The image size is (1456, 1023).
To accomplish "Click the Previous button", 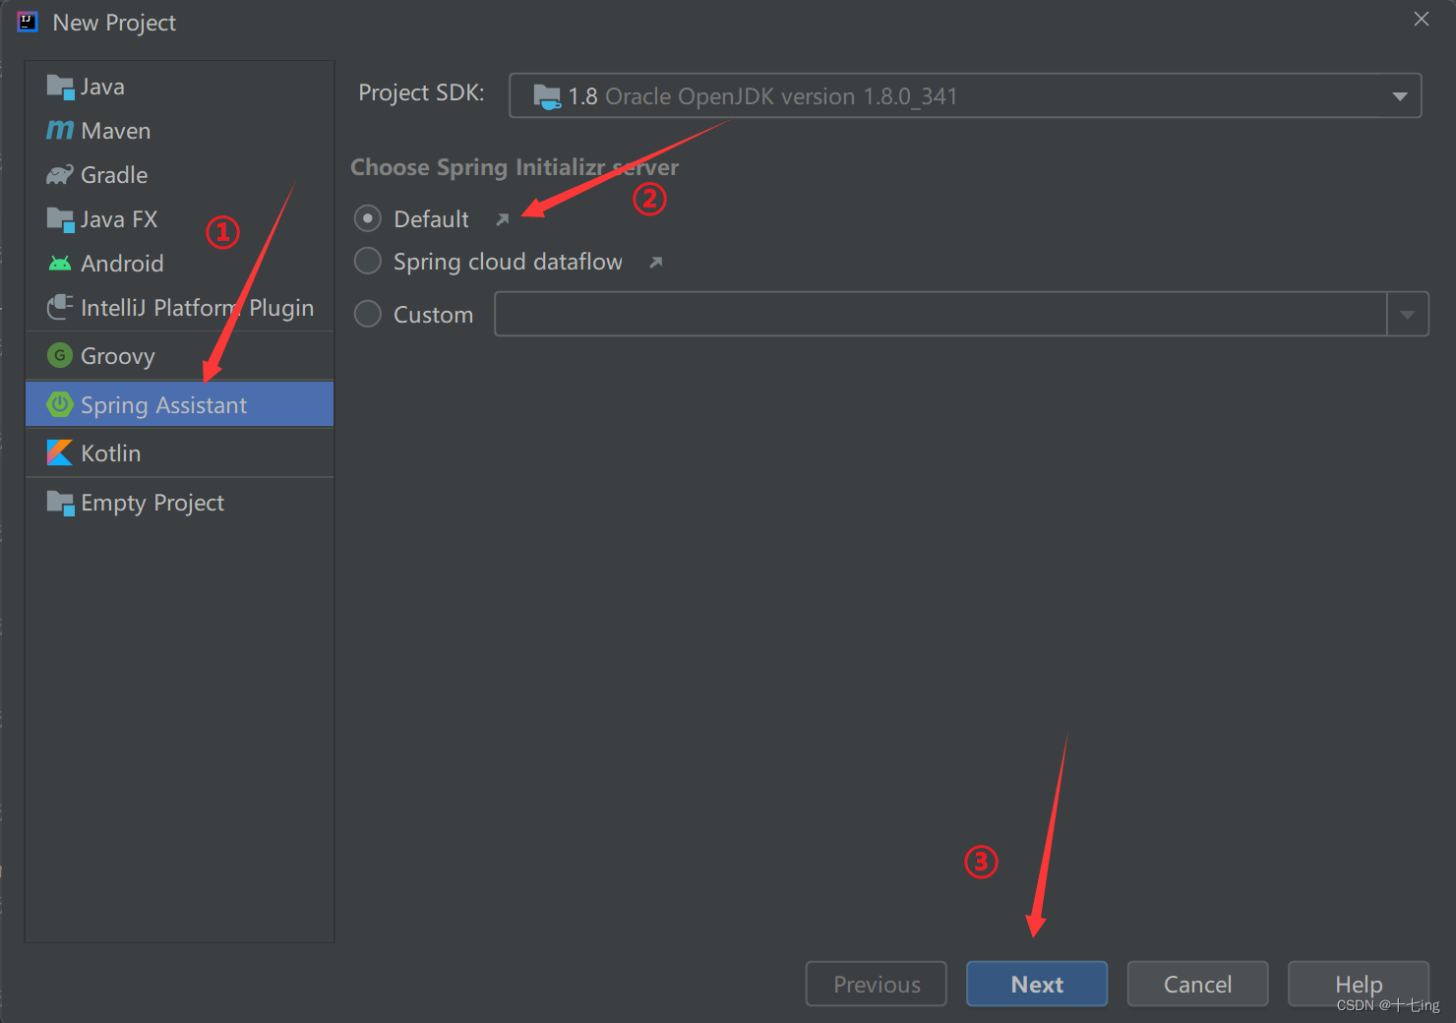I will (x=877, y=984).
